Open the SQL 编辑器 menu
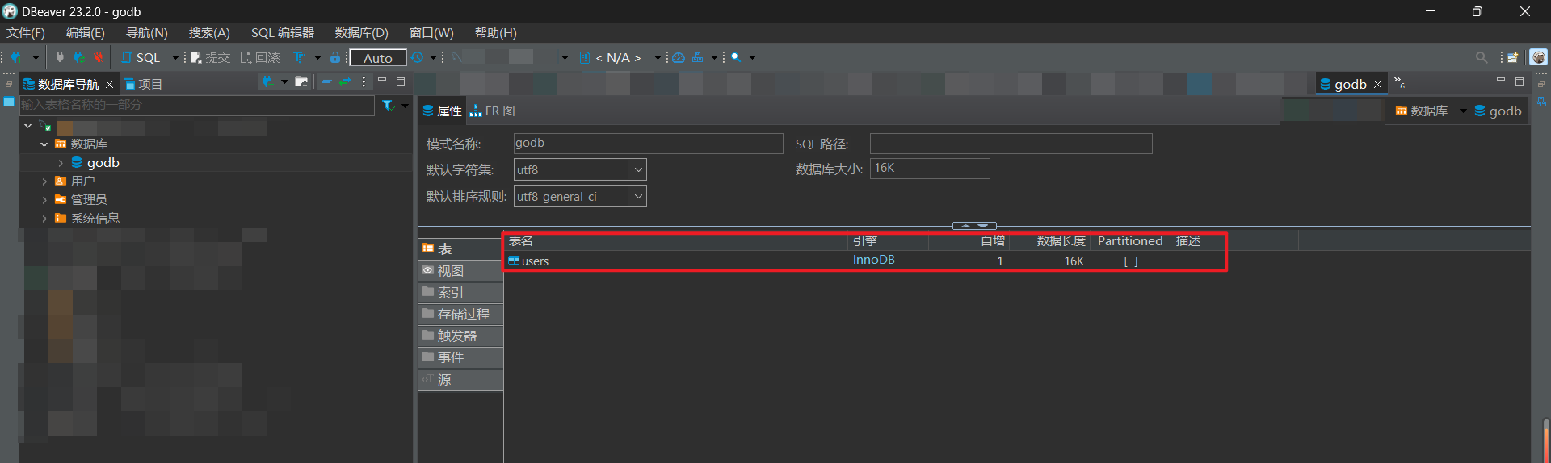Image resolution: width=1551 pixels, height=463 pixels. (x=282, y=32)
